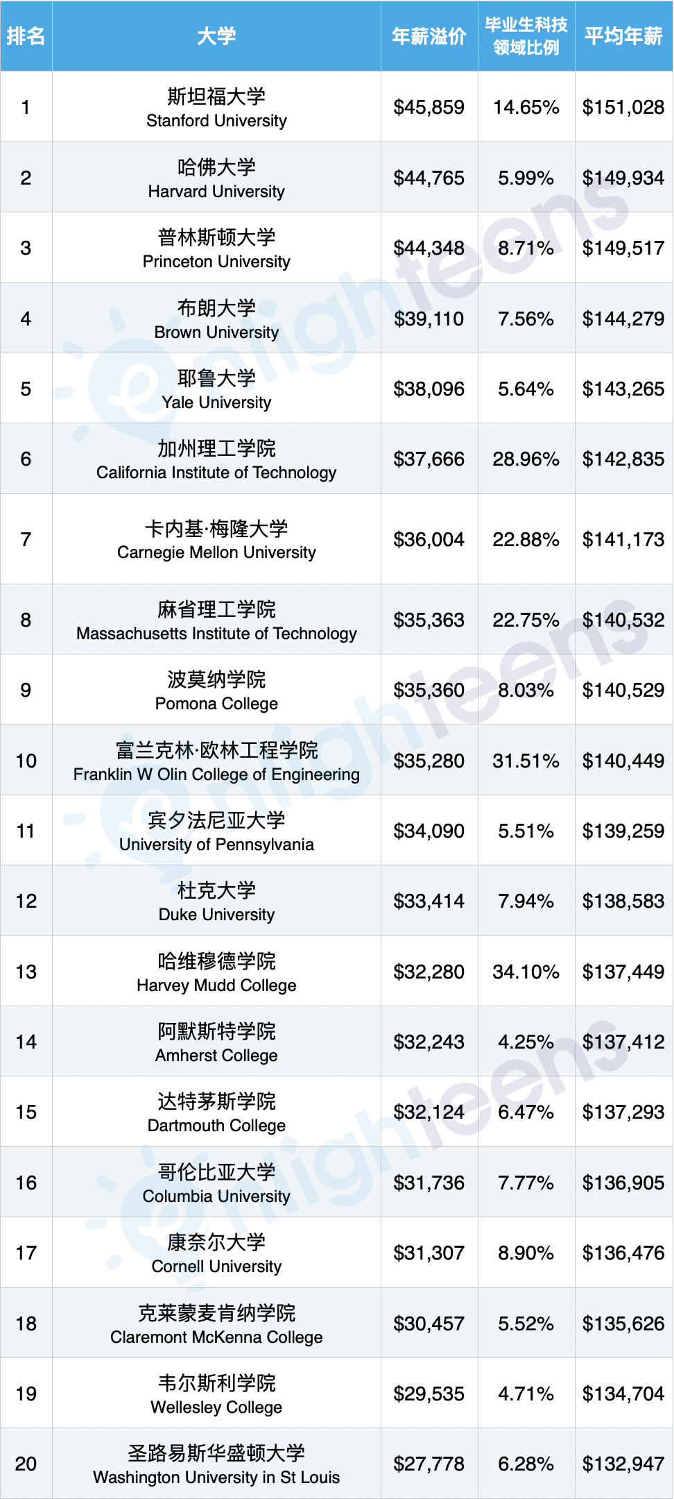Screen dimensions: 674x1499
Task: Click the 年薪溢价 column header
Action: (x=429, y=36)
